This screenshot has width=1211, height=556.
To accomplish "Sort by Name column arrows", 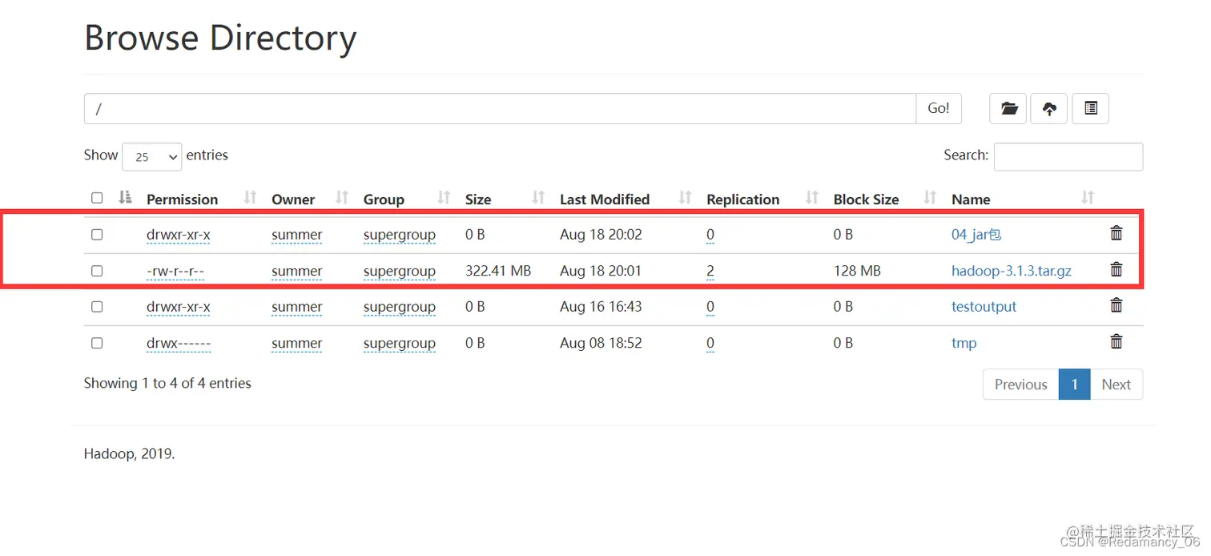I will pos(1088,197).
